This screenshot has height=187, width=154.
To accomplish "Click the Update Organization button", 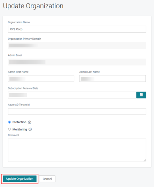I will click(x=20, y=179).
